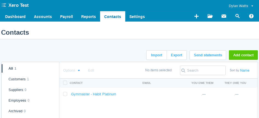Go to the Dashboard tab
The image size is (259, 118).
tap(15, 17)
